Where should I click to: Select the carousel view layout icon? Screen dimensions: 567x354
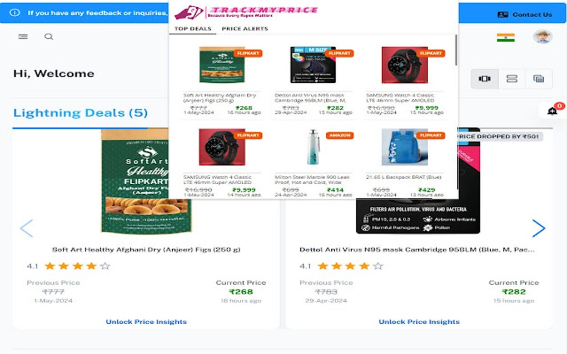coord(485,79)
